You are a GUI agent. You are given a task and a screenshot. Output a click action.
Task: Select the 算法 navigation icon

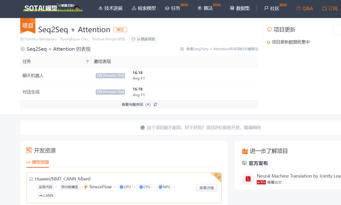click(200, 8)
